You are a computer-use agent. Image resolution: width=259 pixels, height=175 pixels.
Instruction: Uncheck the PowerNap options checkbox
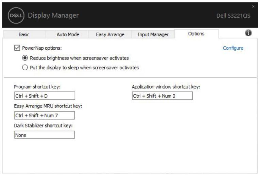coord(17,48)
